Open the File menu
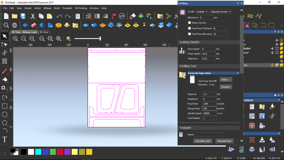 5,8
